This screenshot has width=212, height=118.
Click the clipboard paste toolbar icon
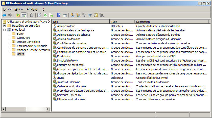pos(32,15)
